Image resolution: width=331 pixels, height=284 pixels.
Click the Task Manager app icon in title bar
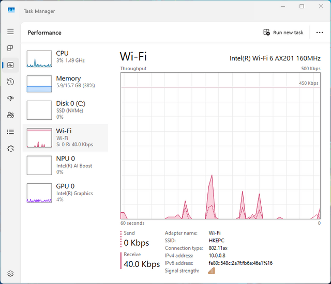click(11, 10)
